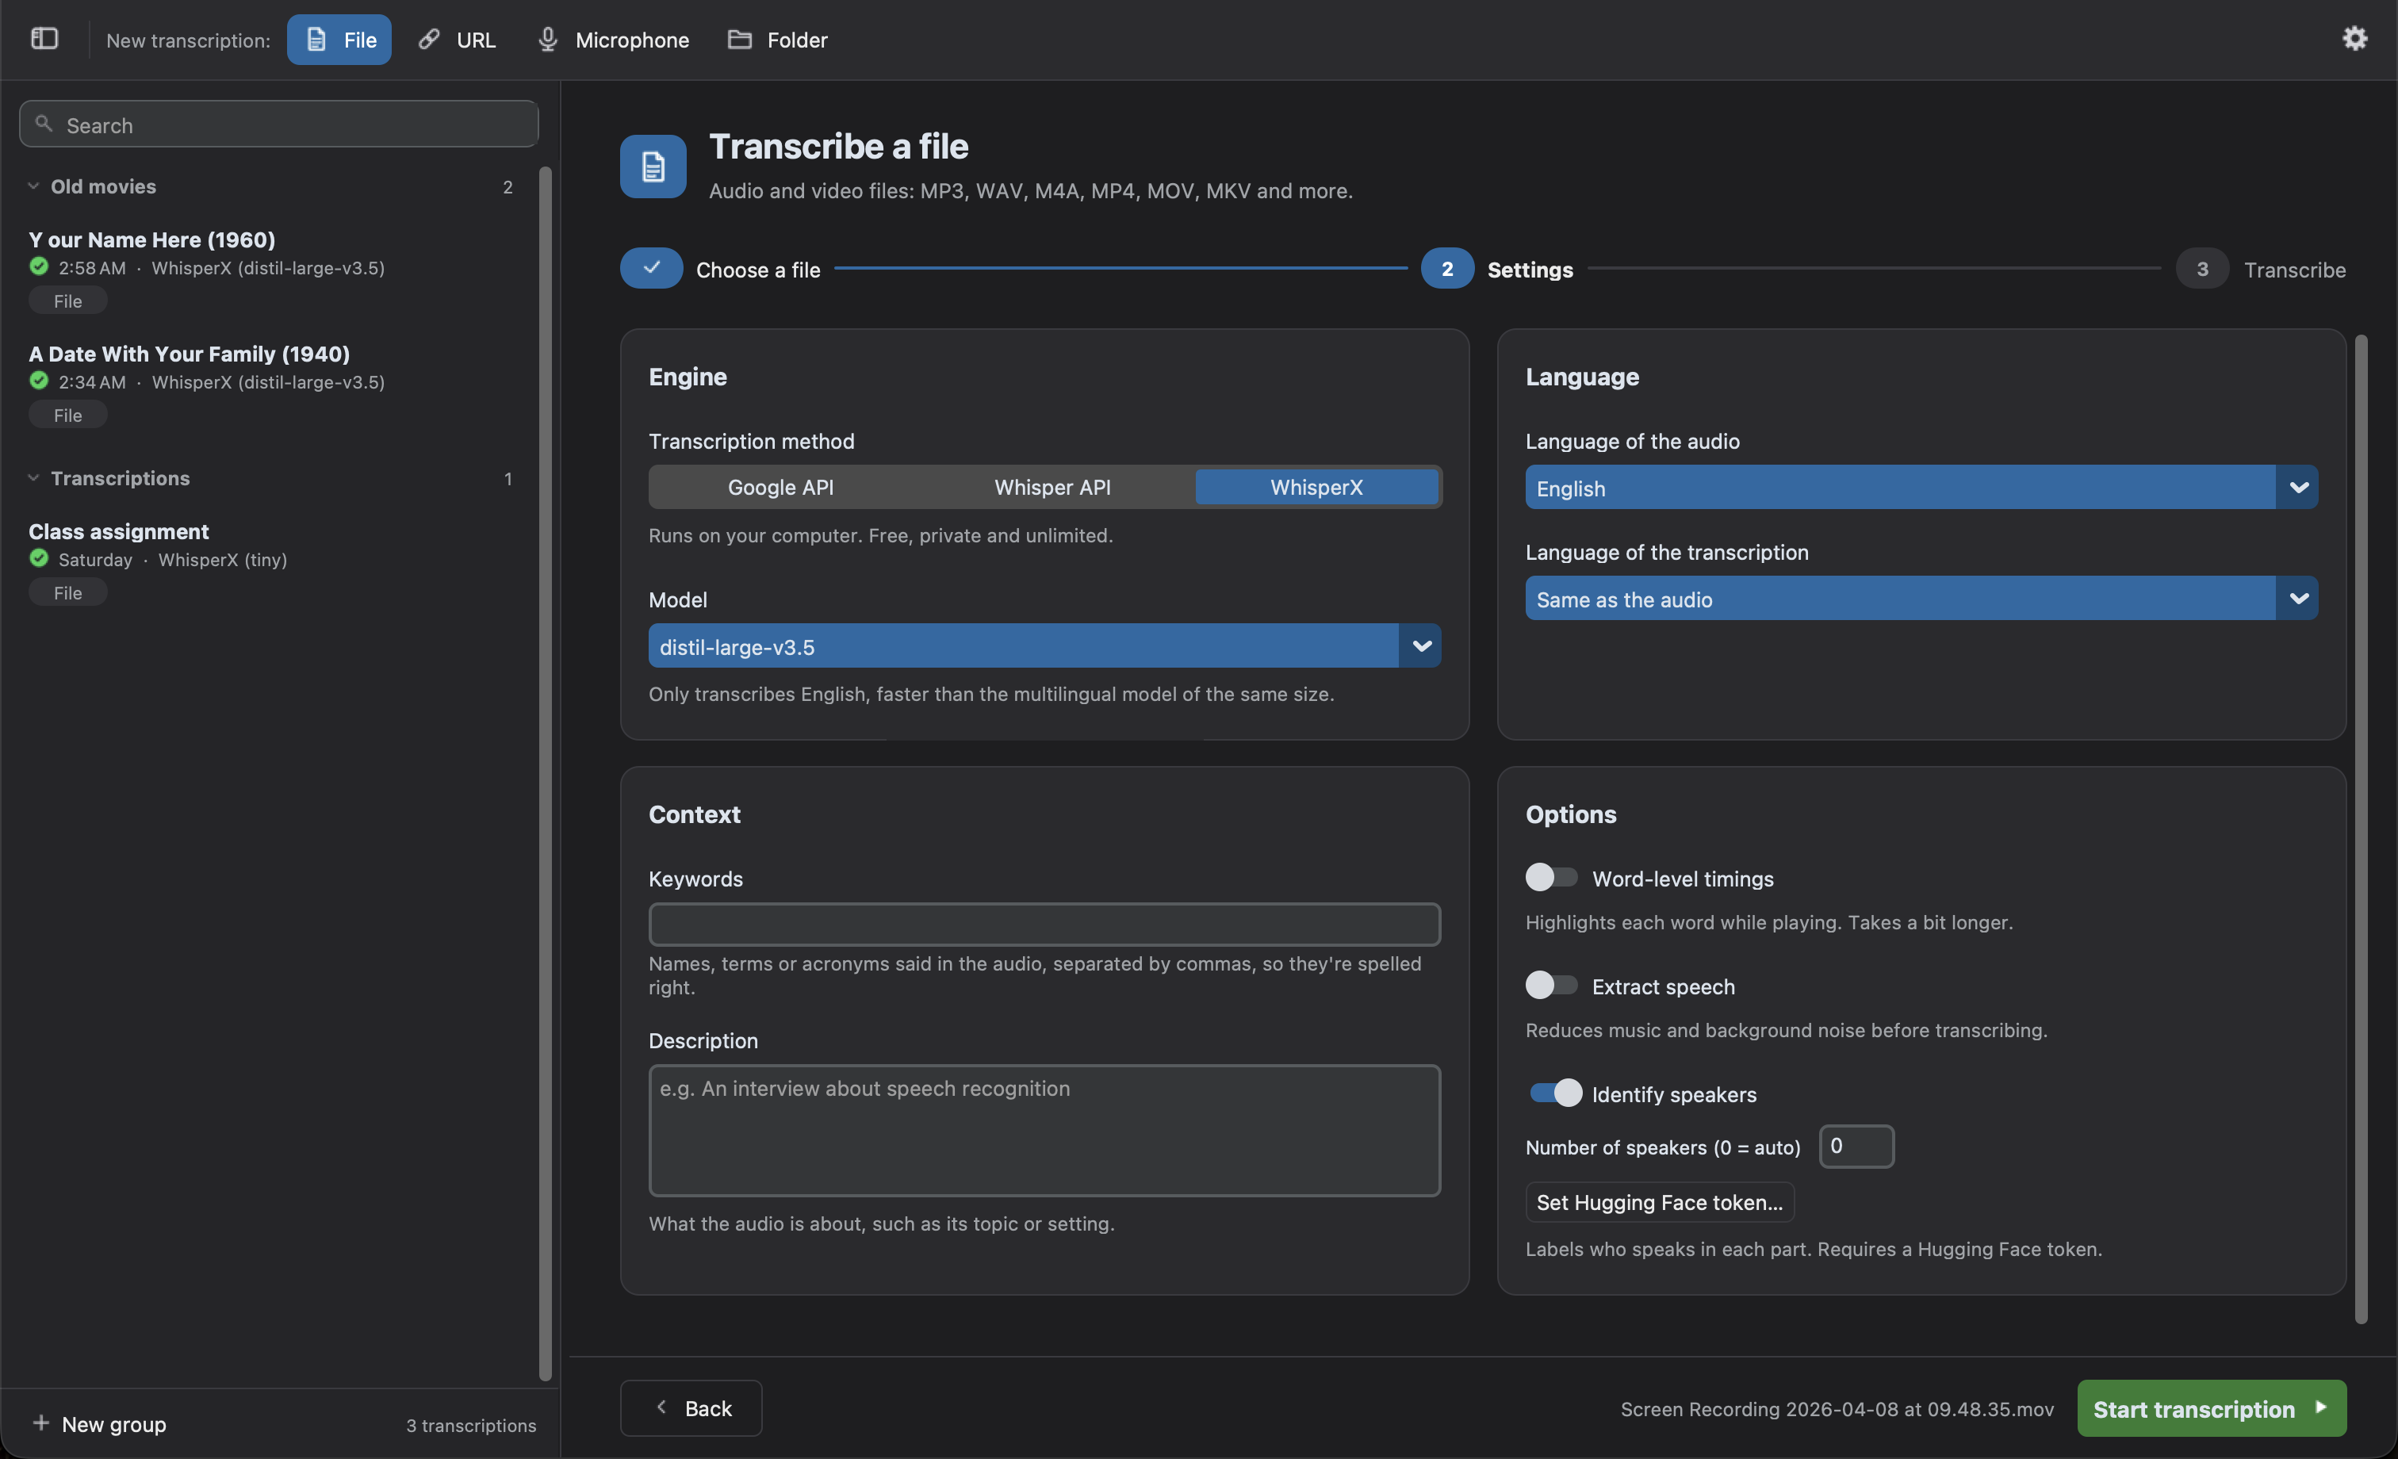Click File tag under Class assignment
Image resolution: width=2398 pixels, height=1459 pixels.
tap(67, 593)
